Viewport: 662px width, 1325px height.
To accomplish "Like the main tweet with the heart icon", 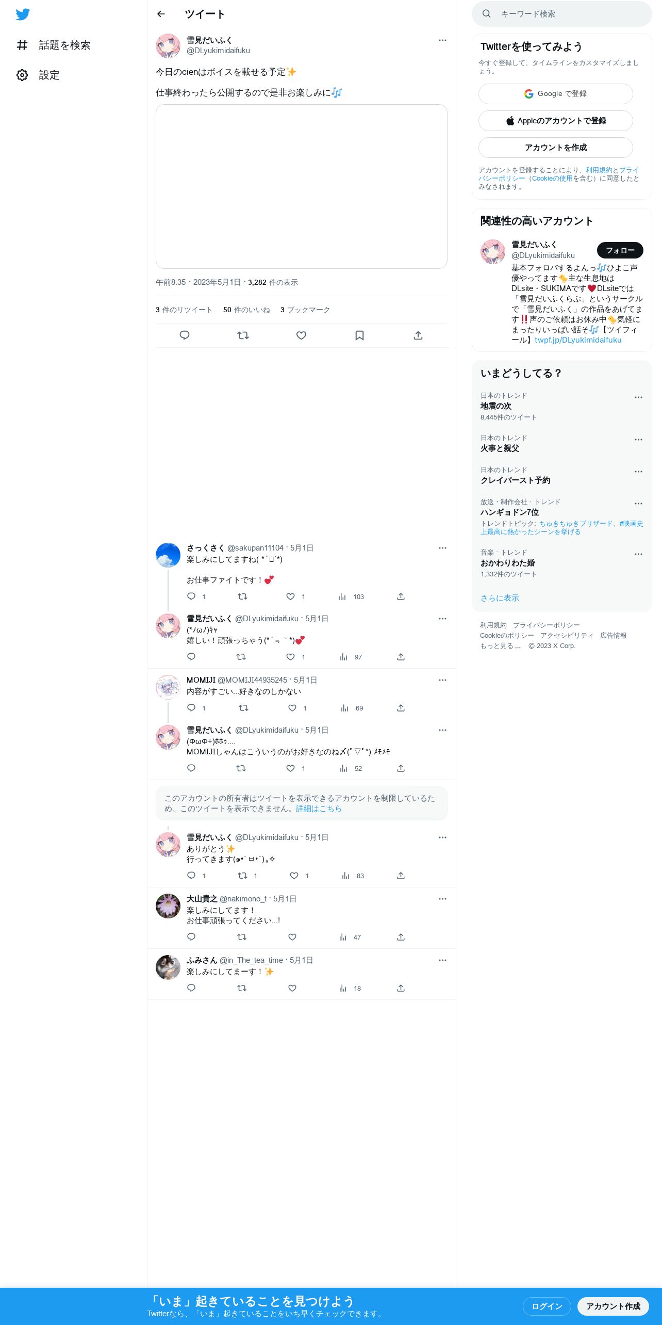I will 302,335.
